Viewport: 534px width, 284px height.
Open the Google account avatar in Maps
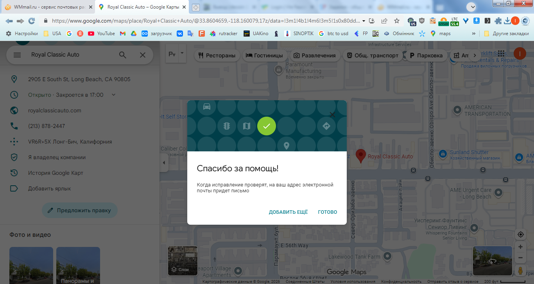pyautogui.click(x=520, y=54)
